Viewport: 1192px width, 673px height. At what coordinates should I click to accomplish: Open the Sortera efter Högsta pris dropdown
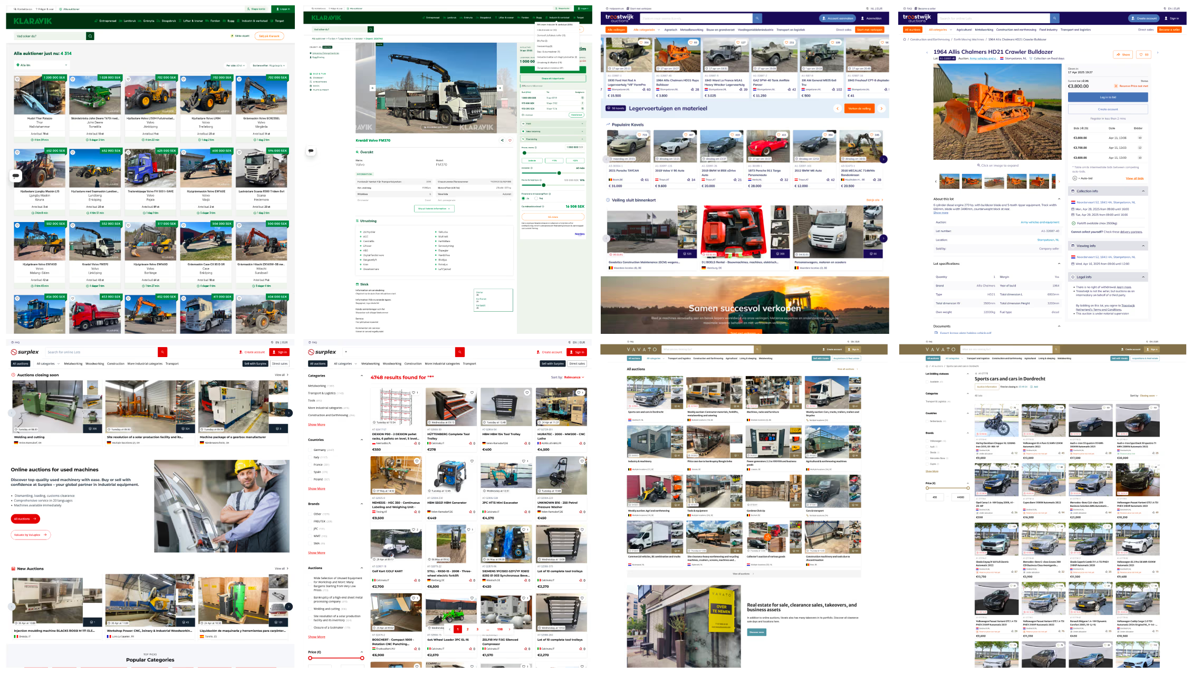pyautogui.click(x=269, y=65)
